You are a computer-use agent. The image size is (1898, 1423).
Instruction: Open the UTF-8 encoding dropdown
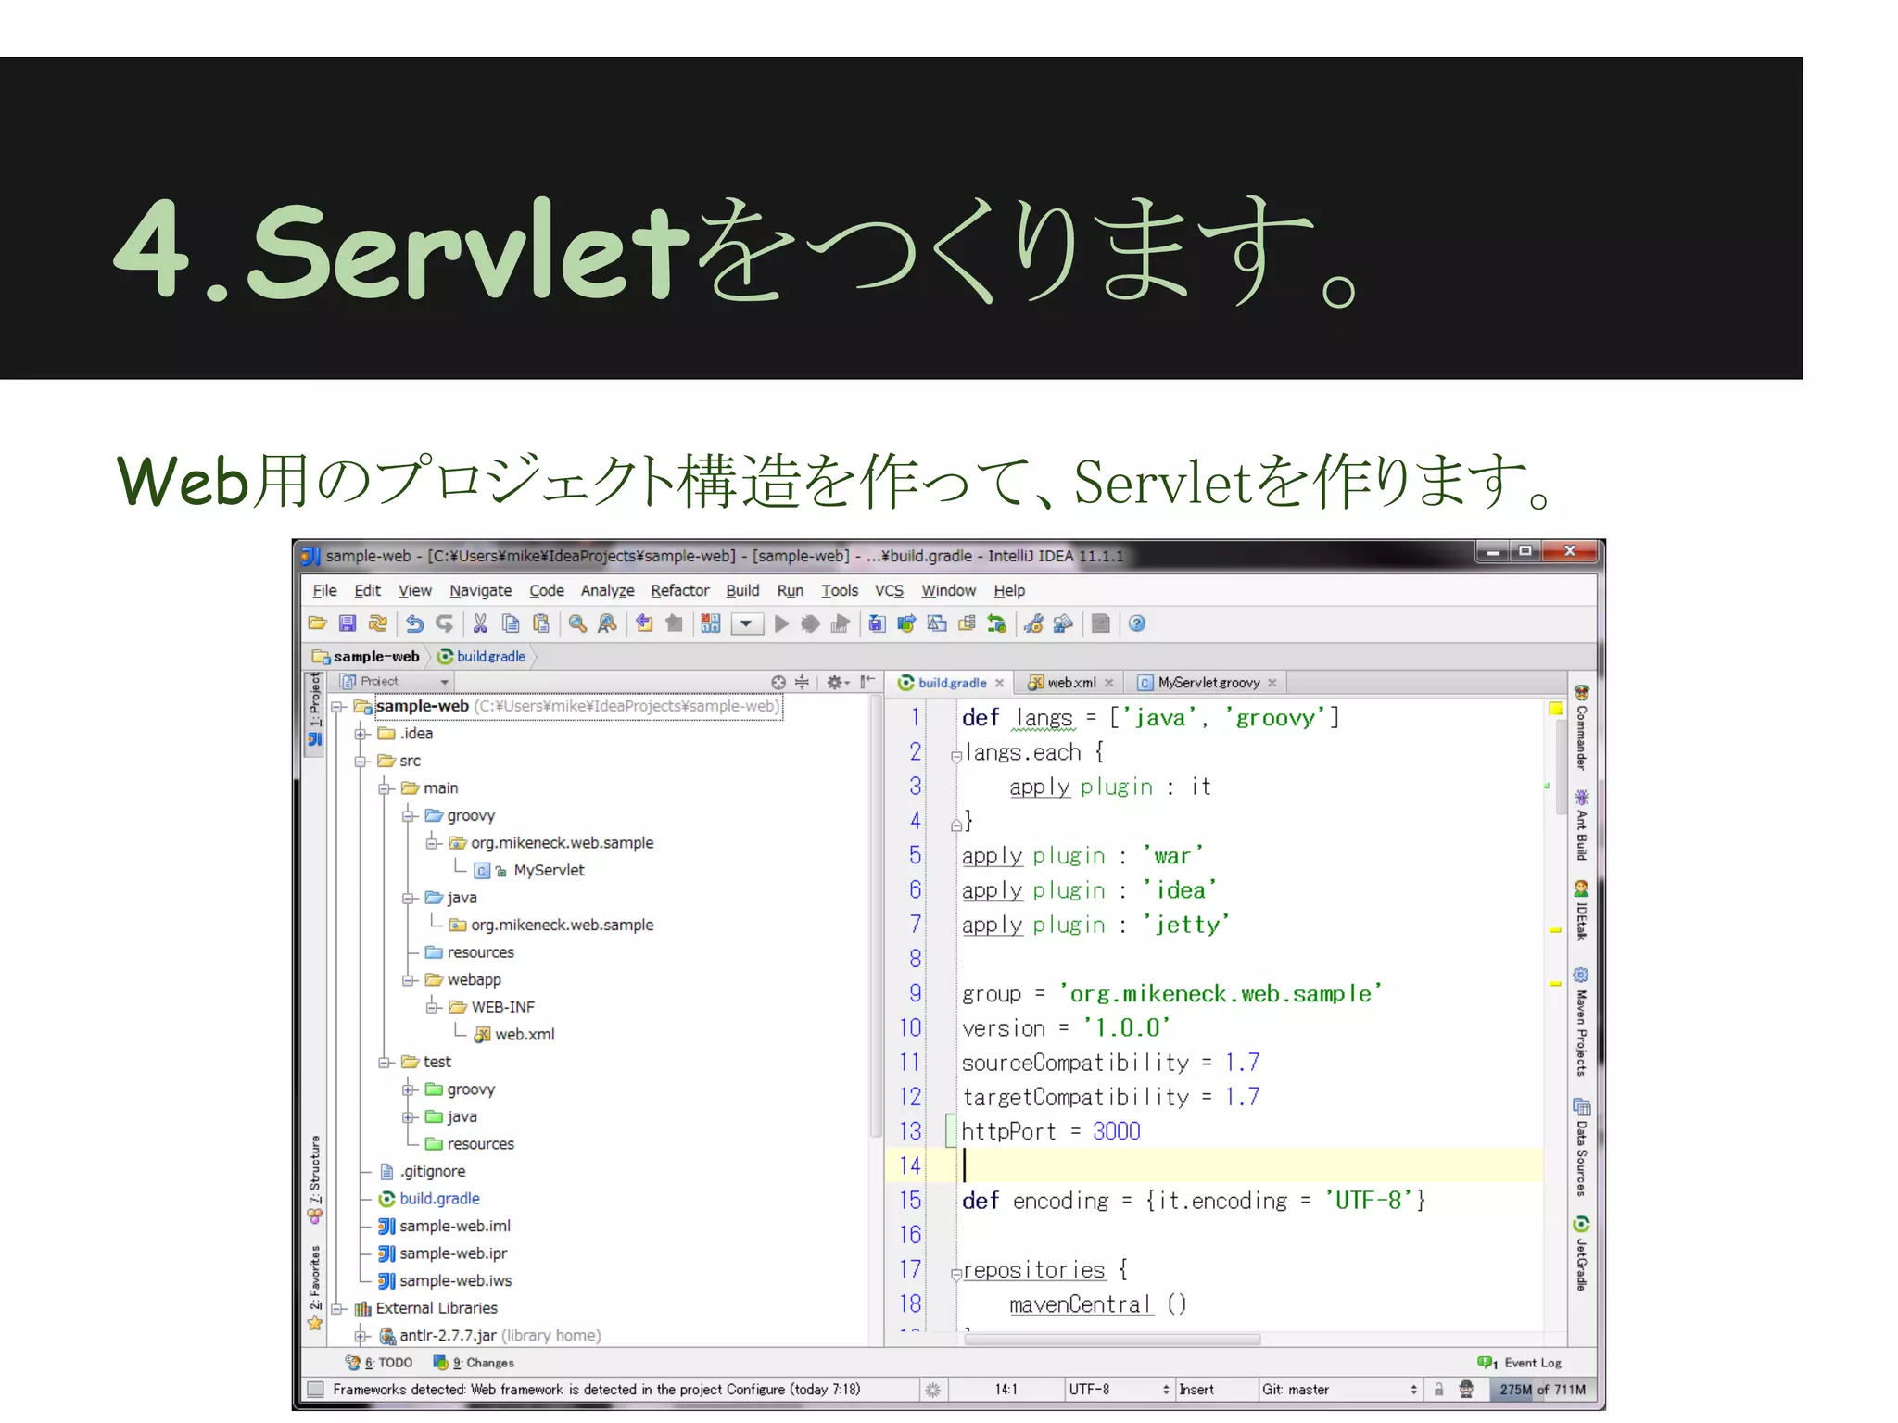pyautogui.click(x=1120, y=1390)
